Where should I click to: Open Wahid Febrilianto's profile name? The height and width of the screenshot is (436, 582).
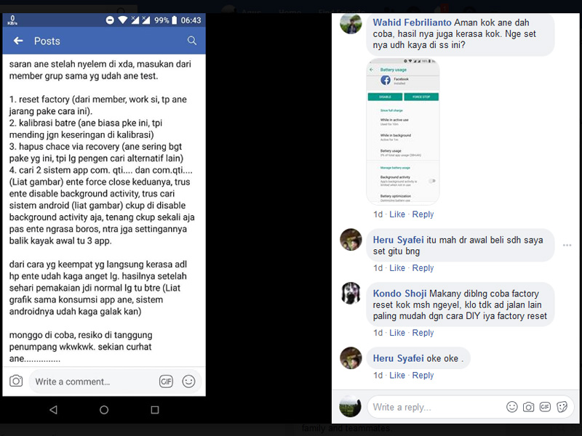coord(412,23)
